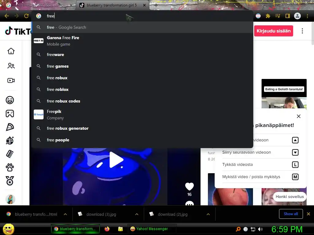This screenshot has width=314, height=235.
Task: Open the download (3).jpg file
Action: click(x=101, y=214)
